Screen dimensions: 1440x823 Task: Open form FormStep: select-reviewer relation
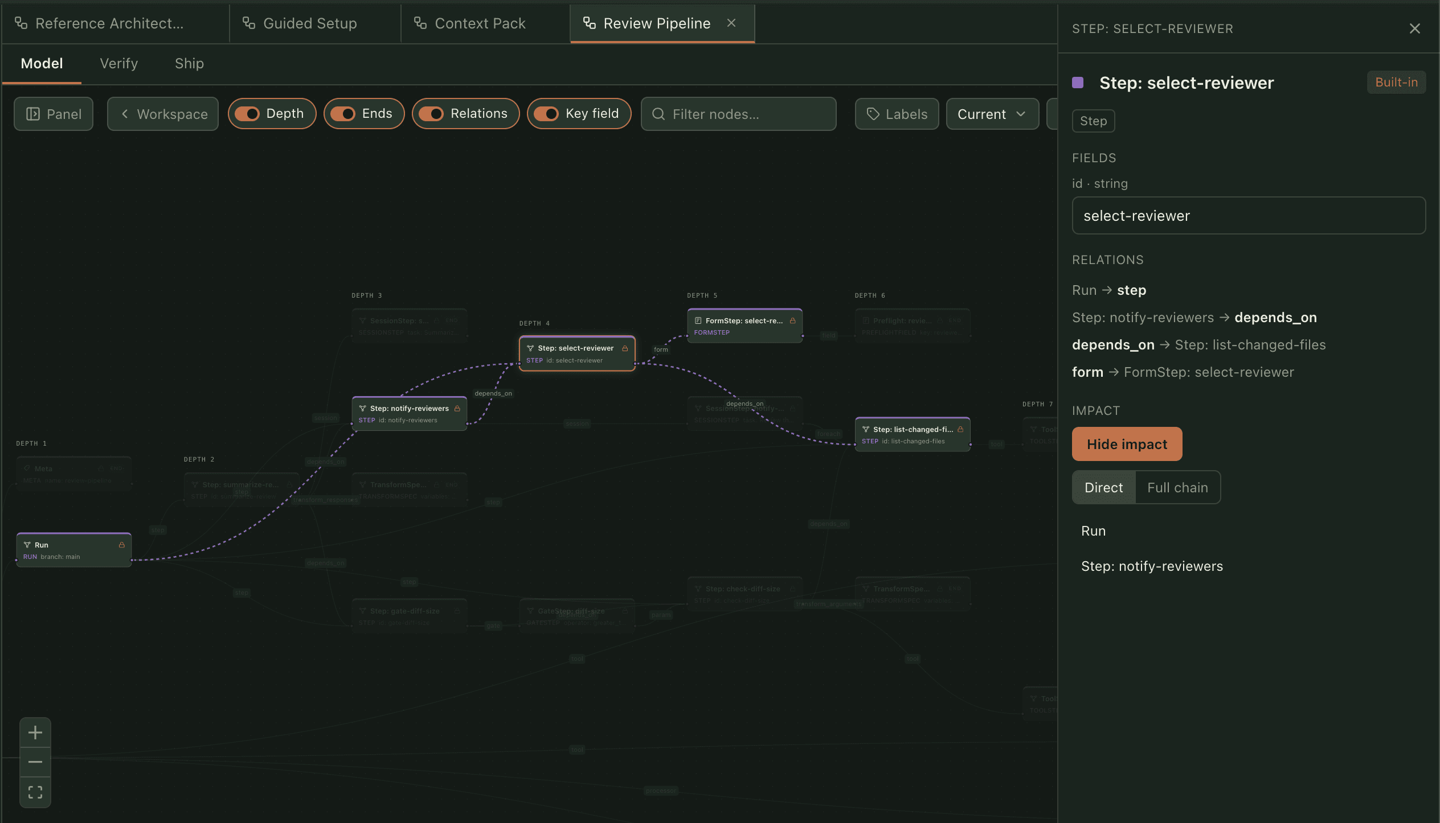[x=1183, y=372]
